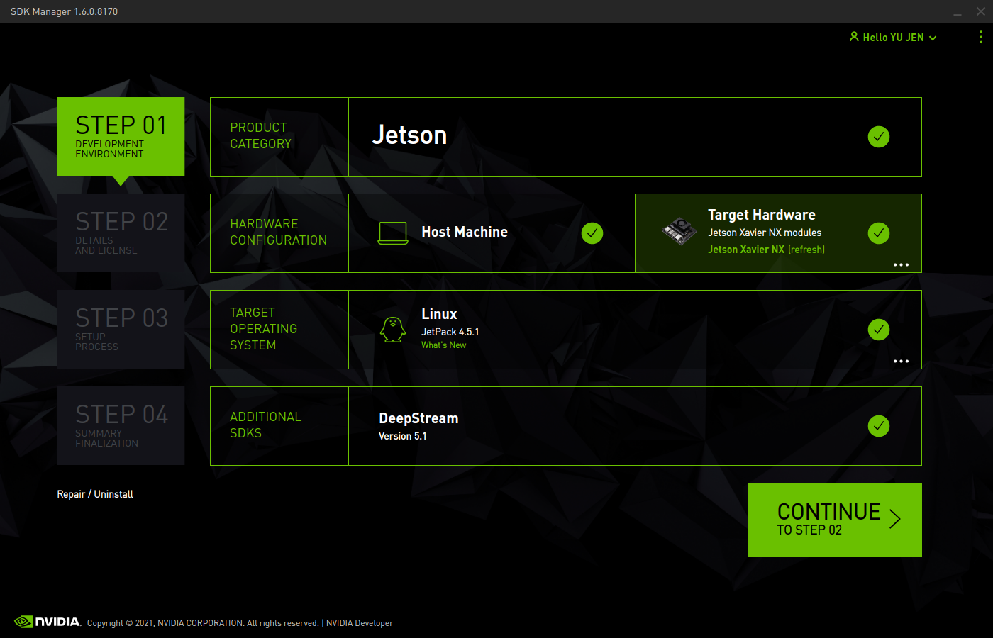Click the Jetson Xavier NX detected device text

click(x=746, y=250)
